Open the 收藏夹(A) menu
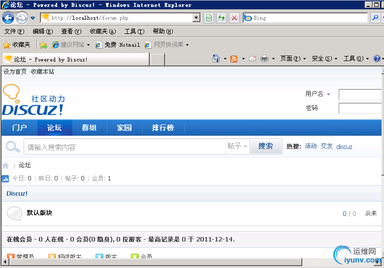This screenshot has width=384, height=268. click(x=103, y=31)
